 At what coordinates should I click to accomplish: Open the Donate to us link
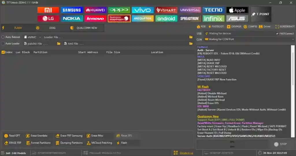[x=186, y=153]
